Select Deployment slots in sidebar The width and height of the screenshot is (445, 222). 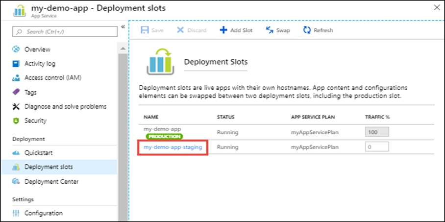coord(49,167)
